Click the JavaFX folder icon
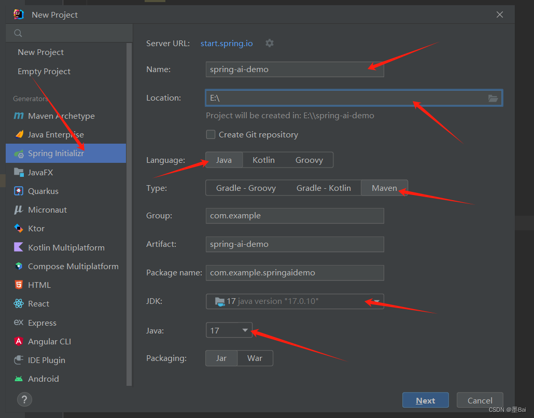Screen dimensions: 534x418 pyautogui.click(x=19, y=172)
